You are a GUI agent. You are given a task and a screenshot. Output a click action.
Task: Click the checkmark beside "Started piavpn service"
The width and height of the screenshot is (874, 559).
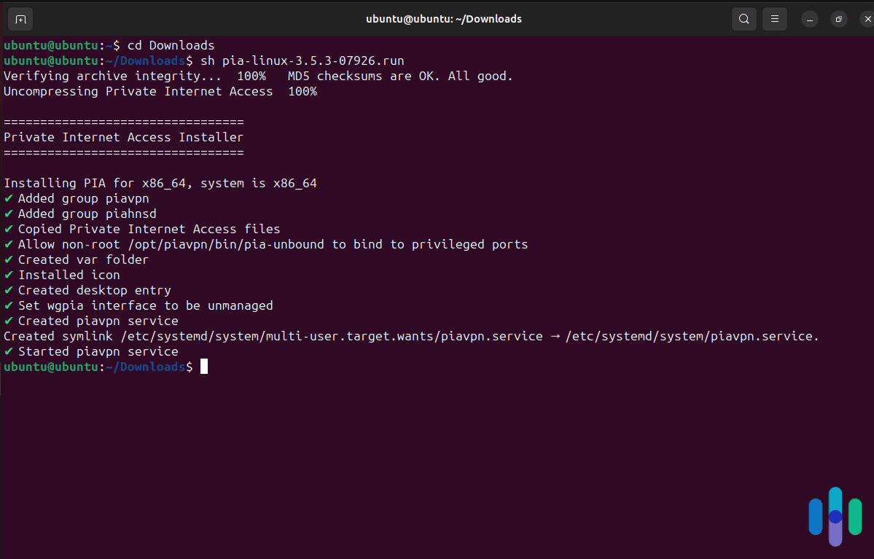8,351
